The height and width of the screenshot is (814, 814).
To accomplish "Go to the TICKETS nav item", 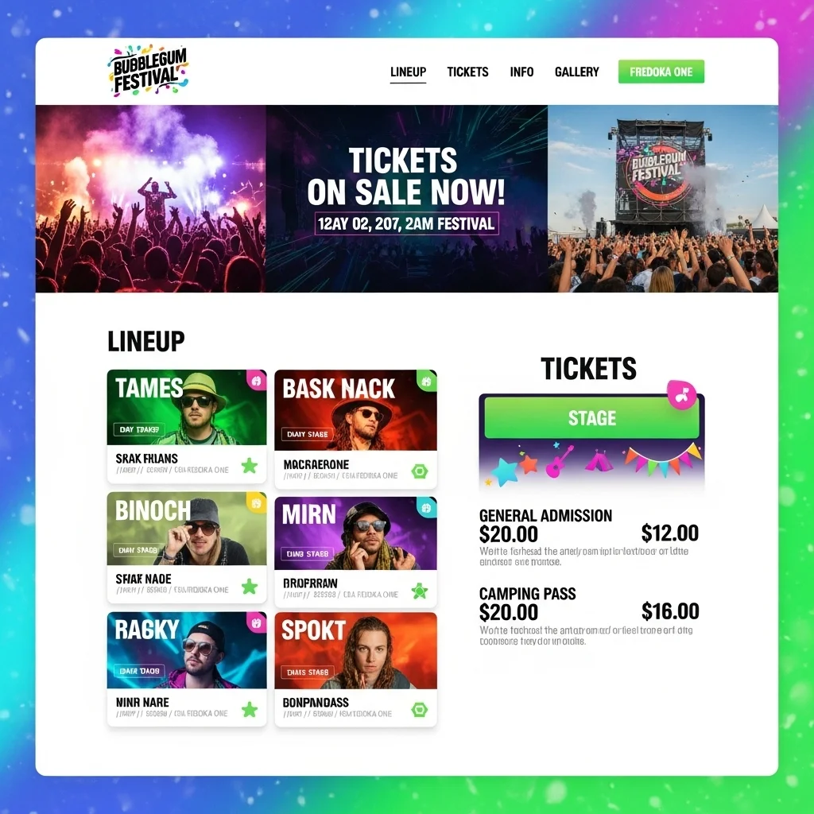I will [x=467, y=72].
